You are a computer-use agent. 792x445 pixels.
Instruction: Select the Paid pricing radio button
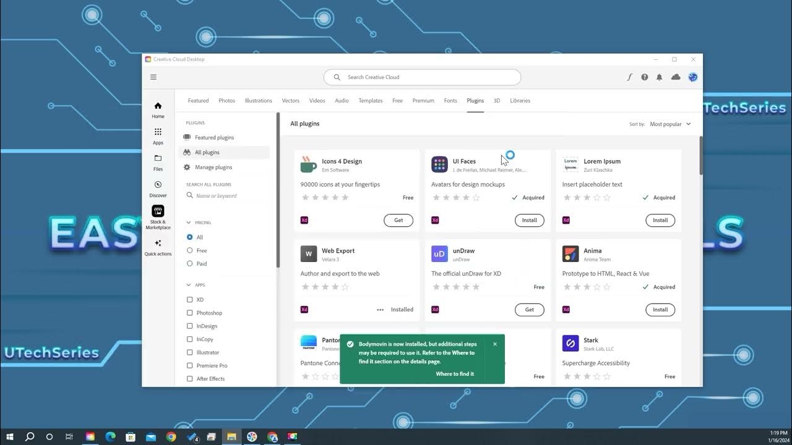point(190,264)
